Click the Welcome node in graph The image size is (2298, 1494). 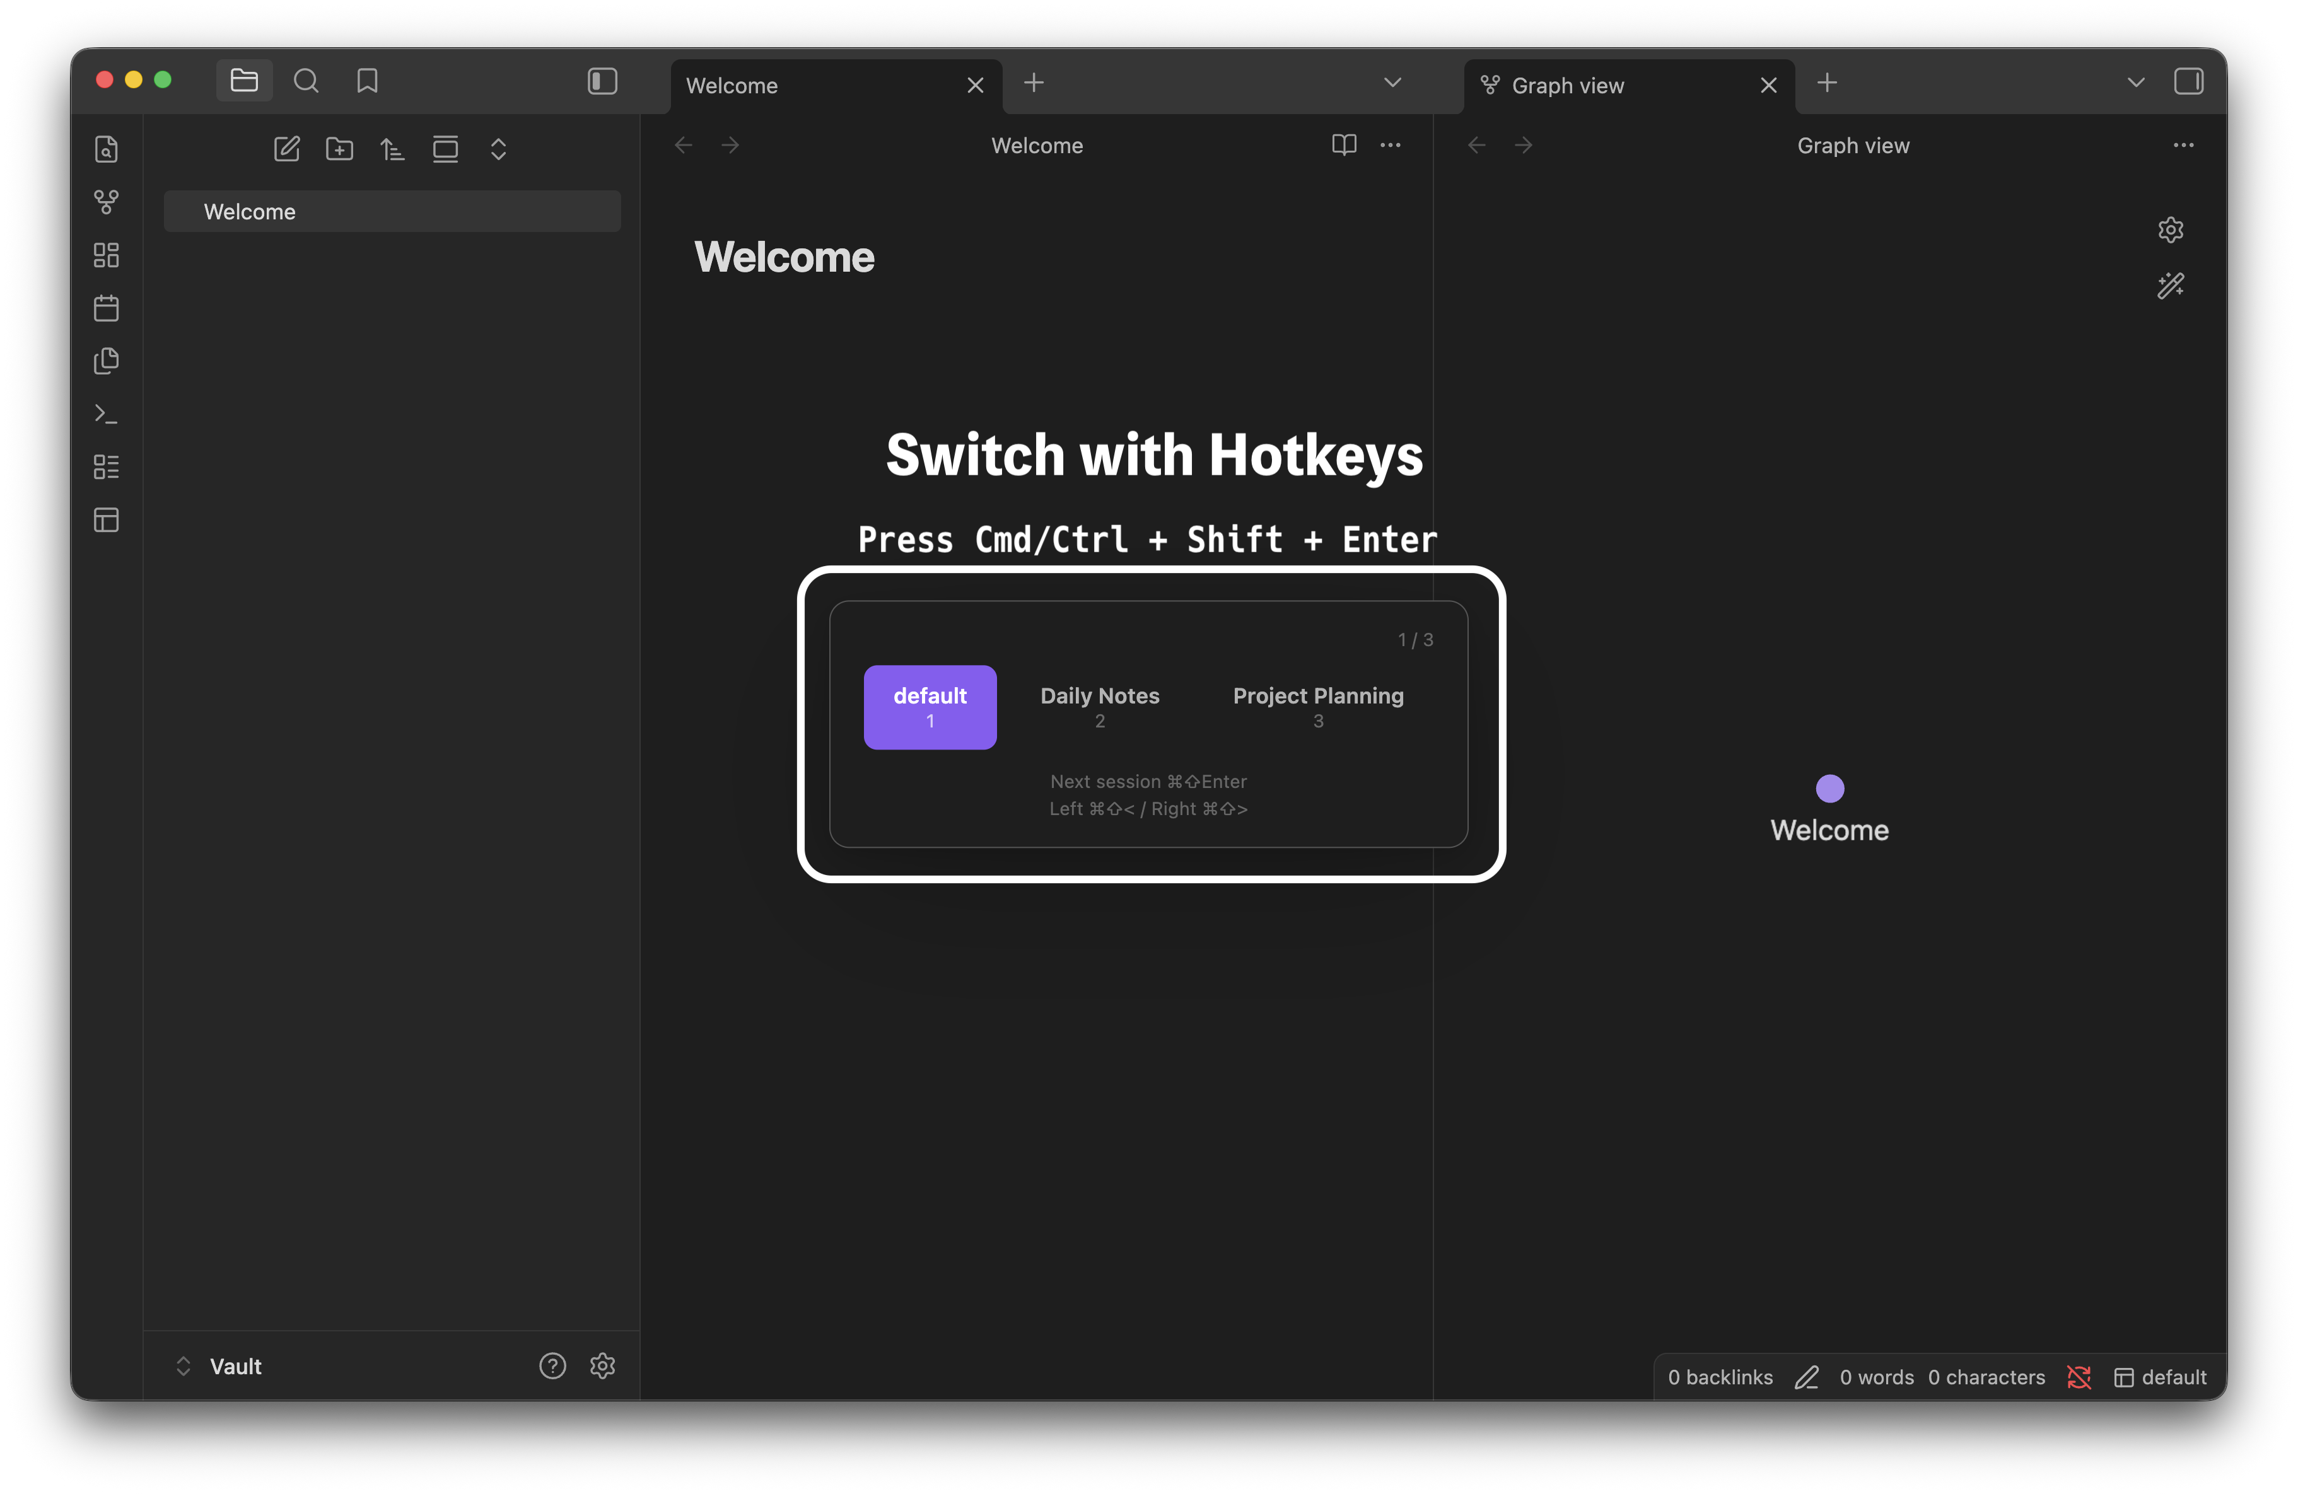[1829, 789]
